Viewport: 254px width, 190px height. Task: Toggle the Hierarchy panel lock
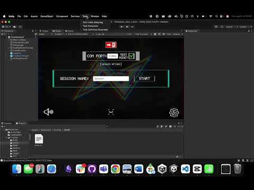tap(33, 31)
